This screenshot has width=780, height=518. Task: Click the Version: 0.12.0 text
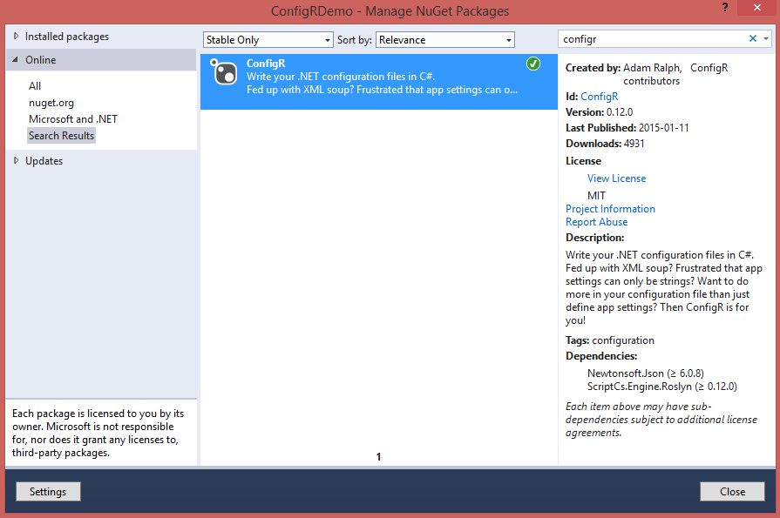pyautogui.click(x=599, y=112)
